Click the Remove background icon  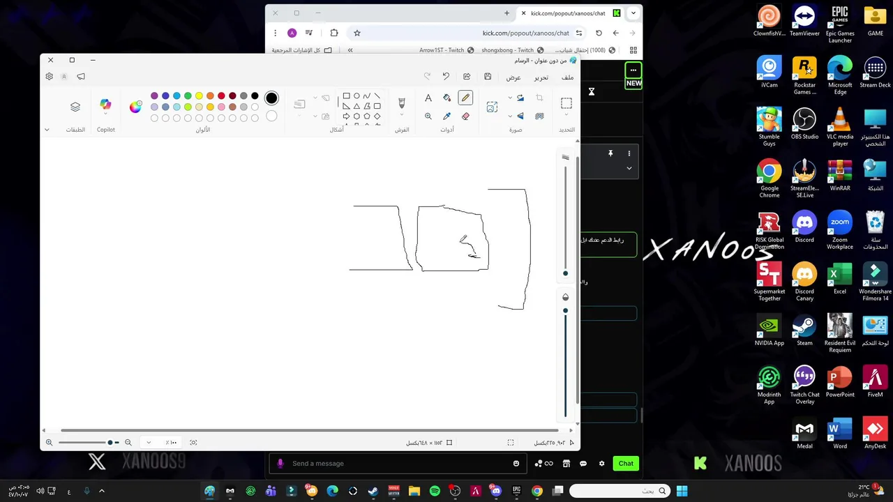pyautogui.click(x=539, y=116)
